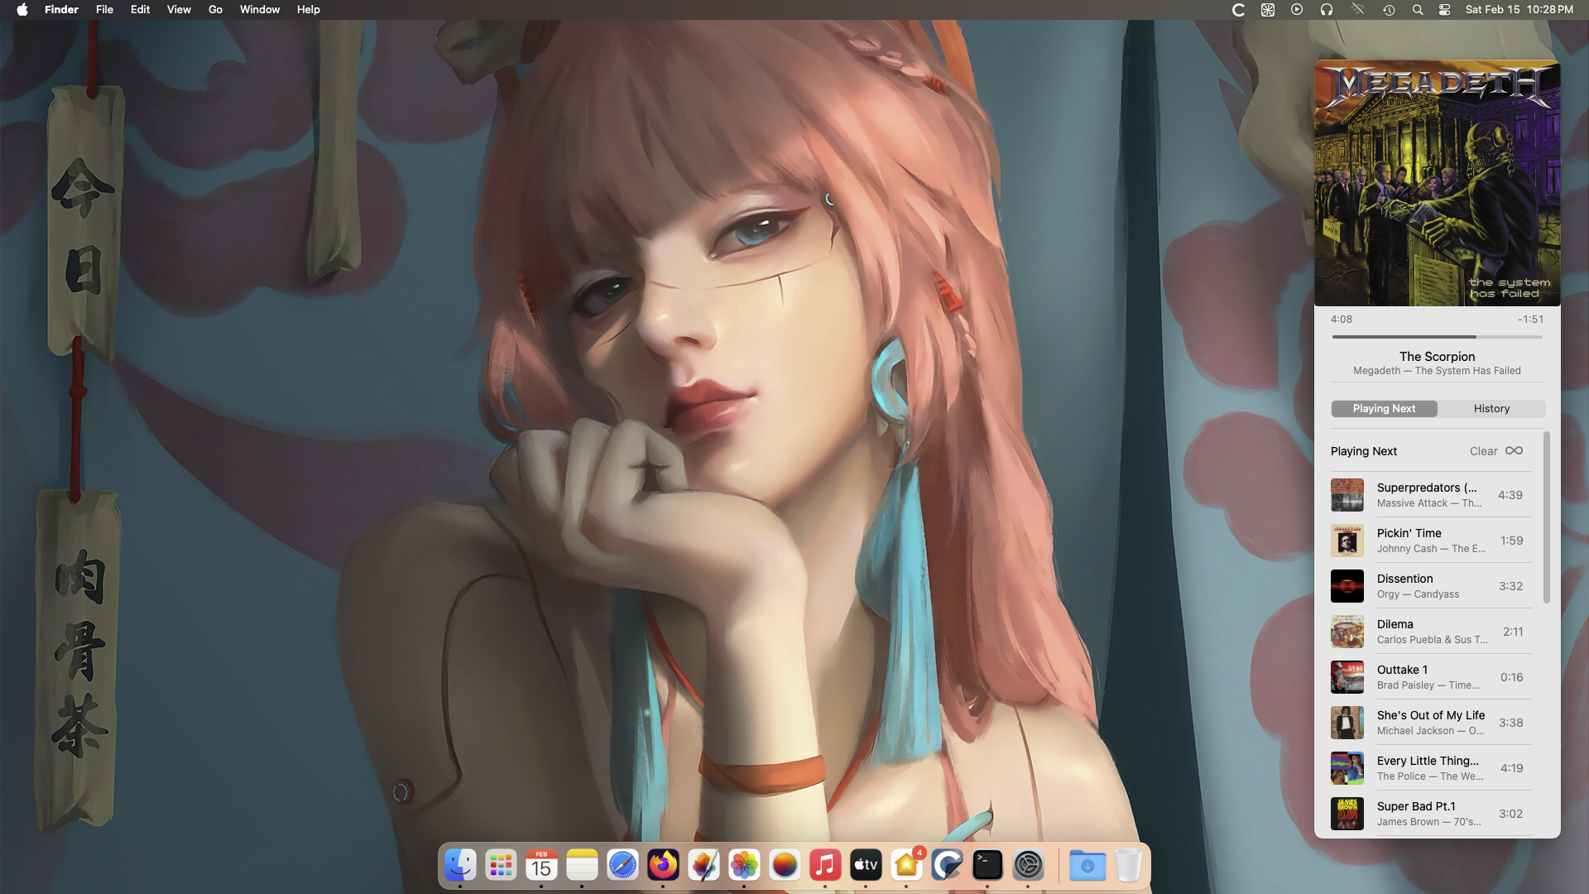Open the fan control menu bar icon

click(1267, 10)
